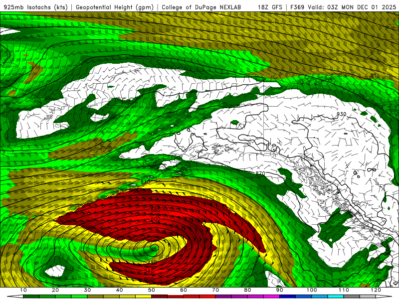Click the "Geopotential Height (gpm)" title text
The width and height of the screenshot is (399, 299).
(115, 7)
